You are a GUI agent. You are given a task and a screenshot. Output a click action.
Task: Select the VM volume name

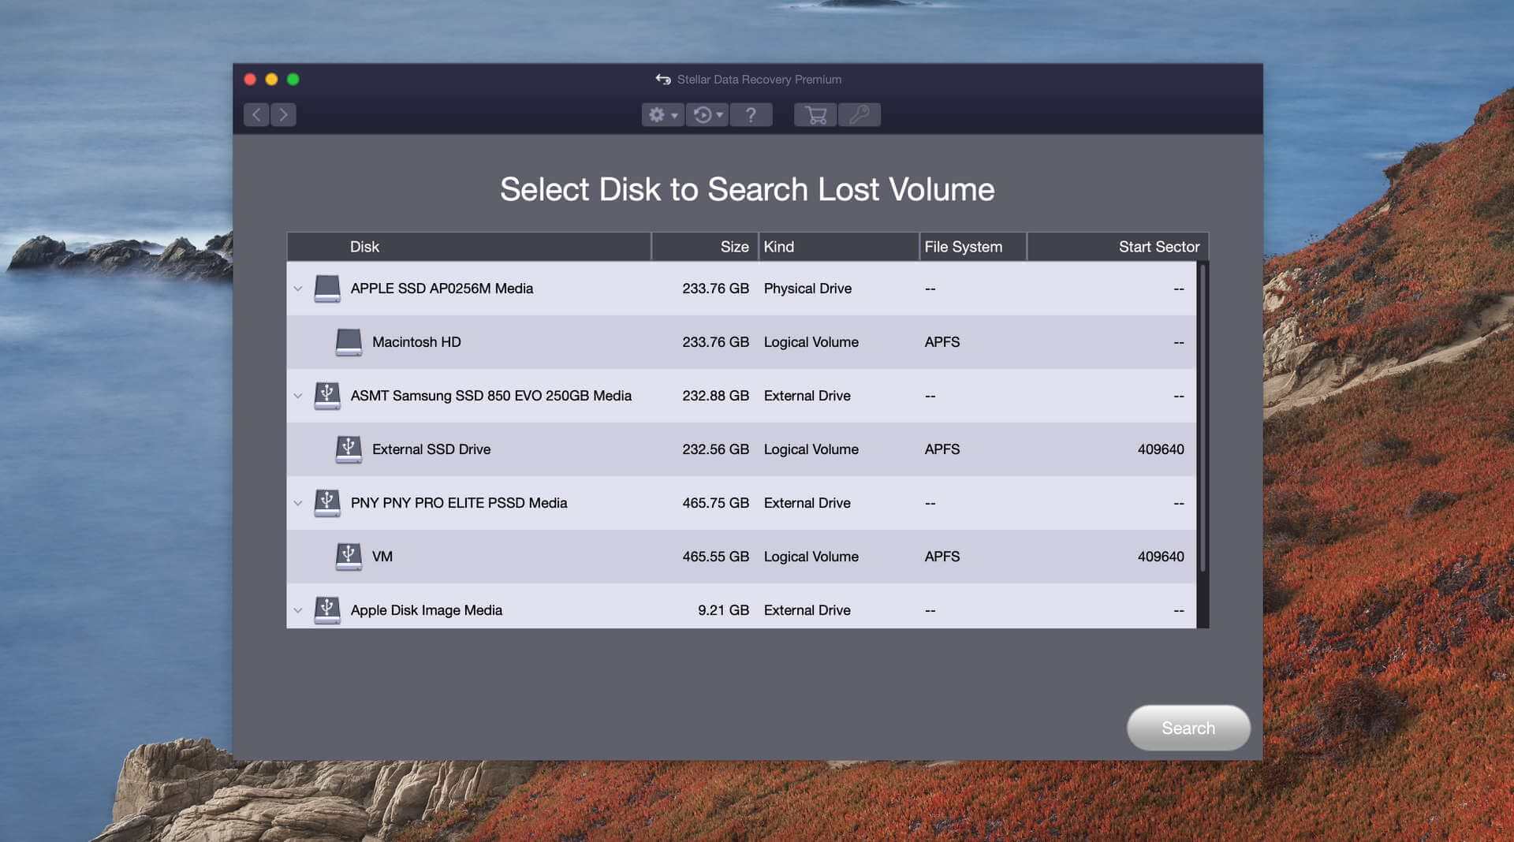point(382,557)
